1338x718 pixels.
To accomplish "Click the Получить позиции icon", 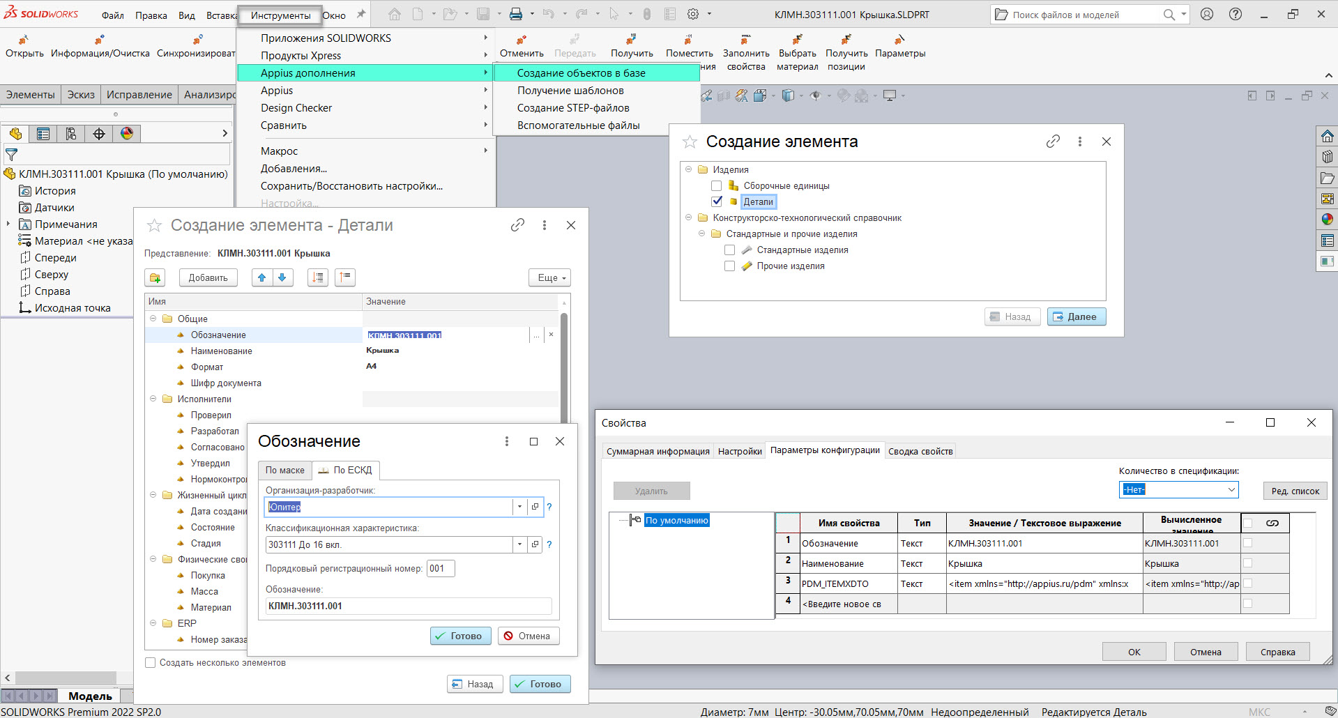I will click(x=846, y=40).
